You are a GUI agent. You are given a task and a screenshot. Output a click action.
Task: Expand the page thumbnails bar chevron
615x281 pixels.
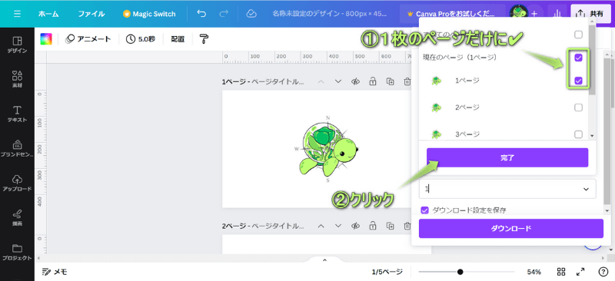[324, 260]
